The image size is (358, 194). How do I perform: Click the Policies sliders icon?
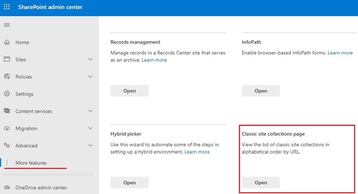pos(7,76)
